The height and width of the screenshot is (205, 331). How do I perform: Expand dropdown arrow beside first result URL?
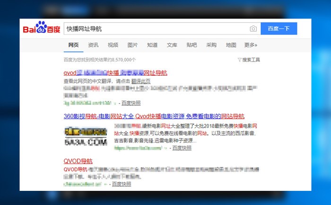click(115, 103)
